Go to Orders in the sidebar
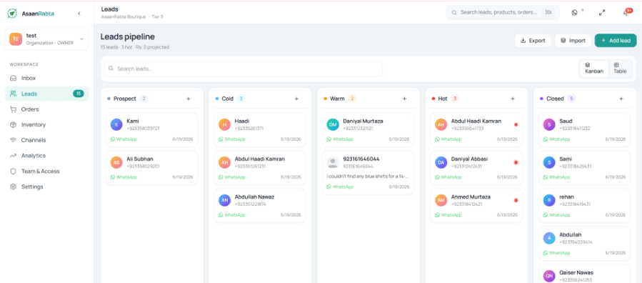This screenshot has height=283, width=642. click(x=46, y=109)
